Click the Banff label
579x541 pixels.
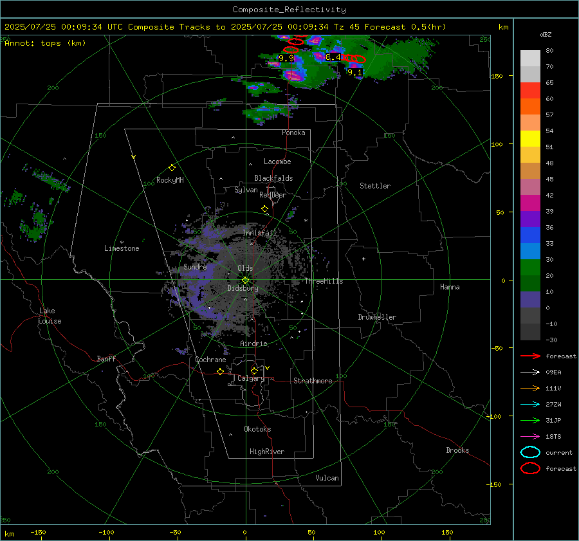click(106, 359)
